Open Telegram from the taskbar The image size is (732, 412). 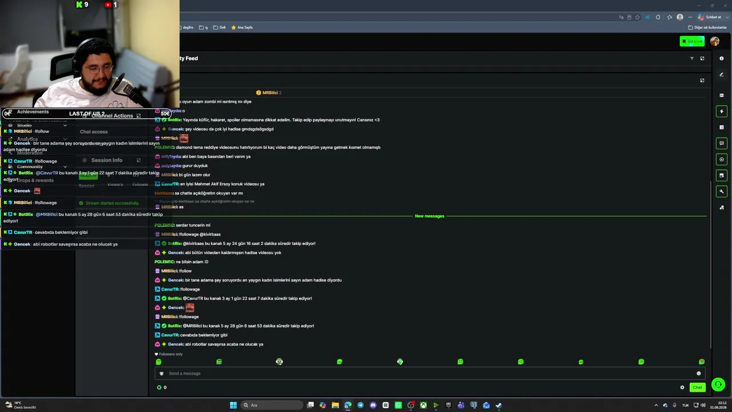[x=360, y=405]
